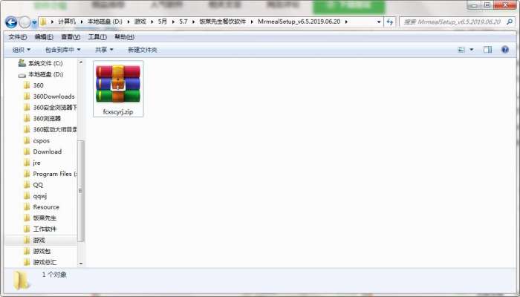Open the Program Files folder in the tree
Image resolution: width=520 pixels, height=297 pixels.
pos(55,174)
